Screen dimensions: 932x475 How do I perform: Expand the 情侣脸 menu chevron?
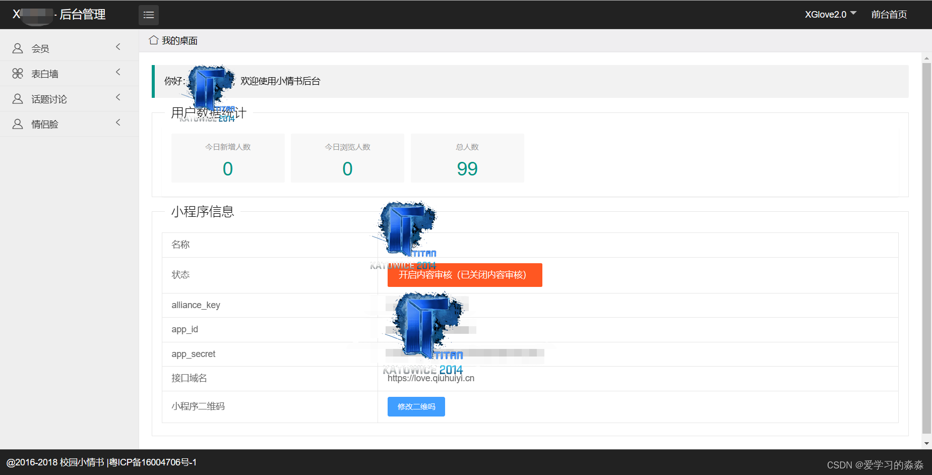pos(118,123)
